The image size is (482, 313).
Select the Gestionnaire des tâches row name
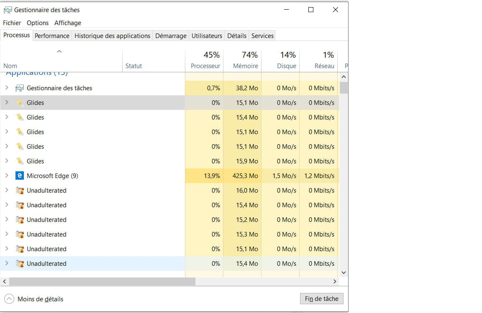[x=59, y=88]
